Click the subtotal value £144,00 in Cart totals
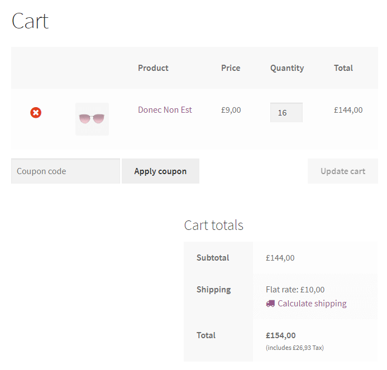This screenshot has height=370, width=387. pos(280,258)
